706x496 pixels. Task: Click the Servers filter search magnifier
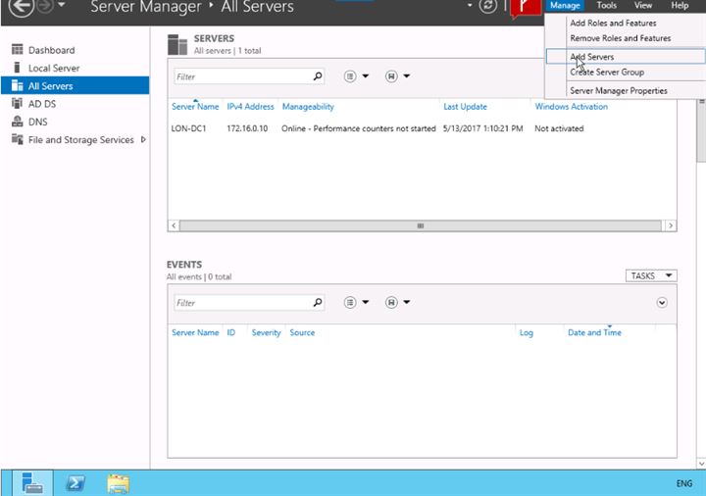click(x=318, y=76)
